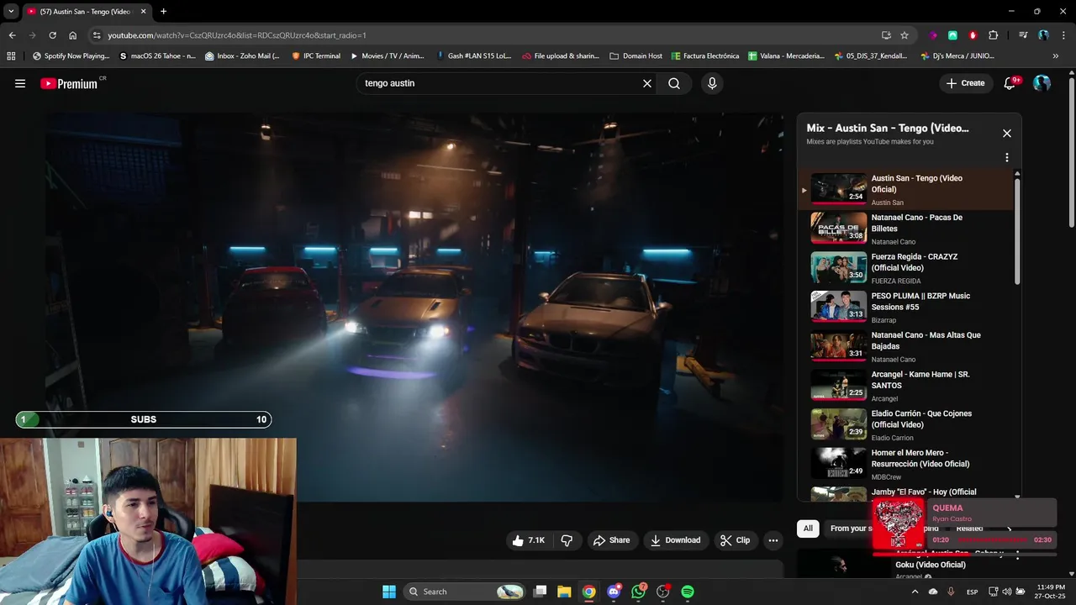
Task: Open the 'Spotify Now Playing' bookmark
Action: point(71,56)
